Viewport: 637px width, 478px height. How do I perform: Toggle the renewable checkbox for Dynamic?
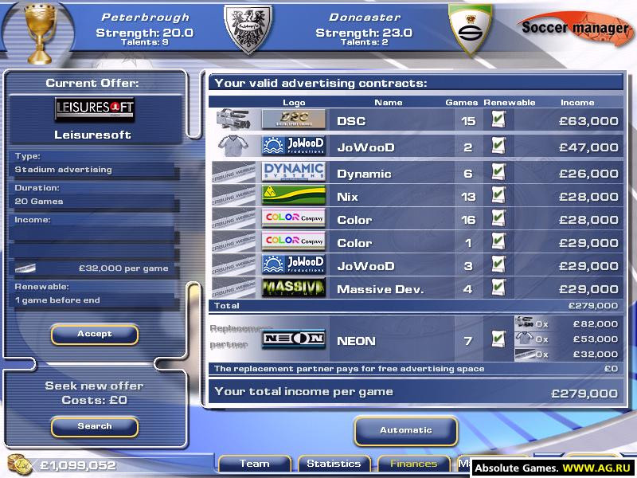coord(498,172)
